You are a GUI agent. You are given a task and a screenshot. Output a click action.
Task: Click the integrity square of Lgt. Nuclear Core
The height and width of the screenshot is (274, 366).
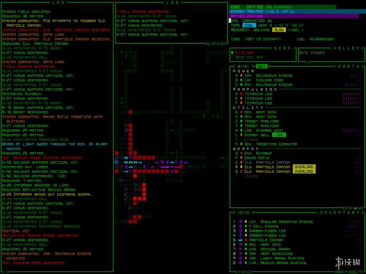(x=241, y=80)
